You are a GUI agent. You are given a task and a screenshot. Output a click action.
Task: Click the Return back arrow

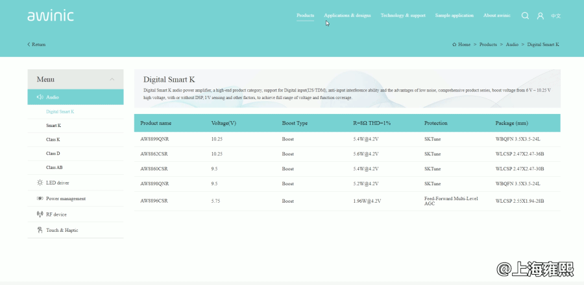29,44
